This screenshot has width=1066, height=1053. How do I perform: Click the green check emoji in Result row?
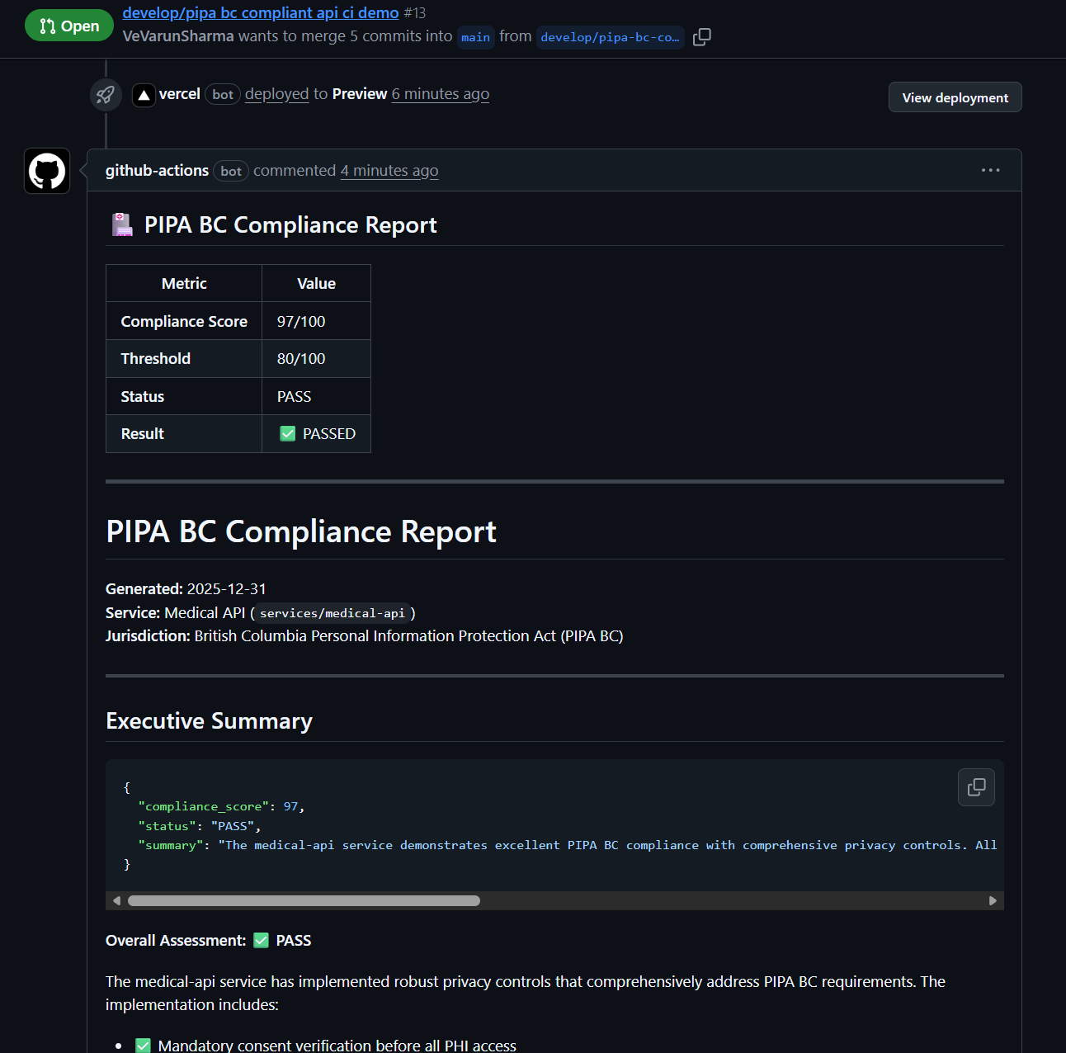(x=287, y=434)
